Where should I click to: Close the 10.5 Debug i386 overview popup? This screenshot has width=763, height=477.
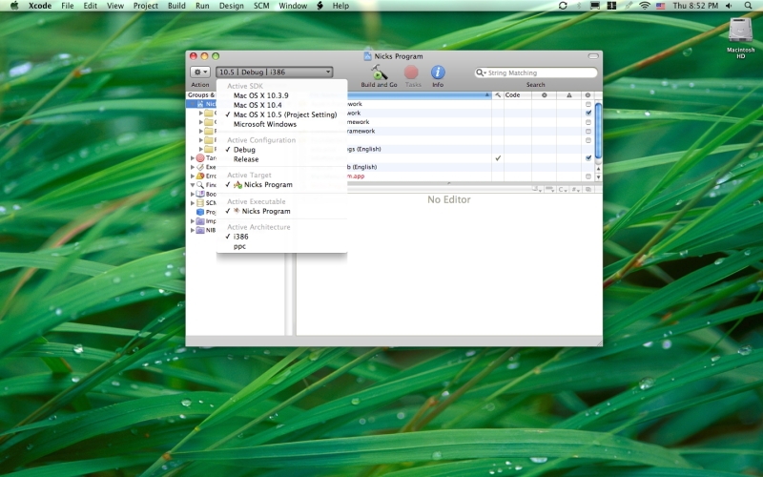(x=275, y=73)
